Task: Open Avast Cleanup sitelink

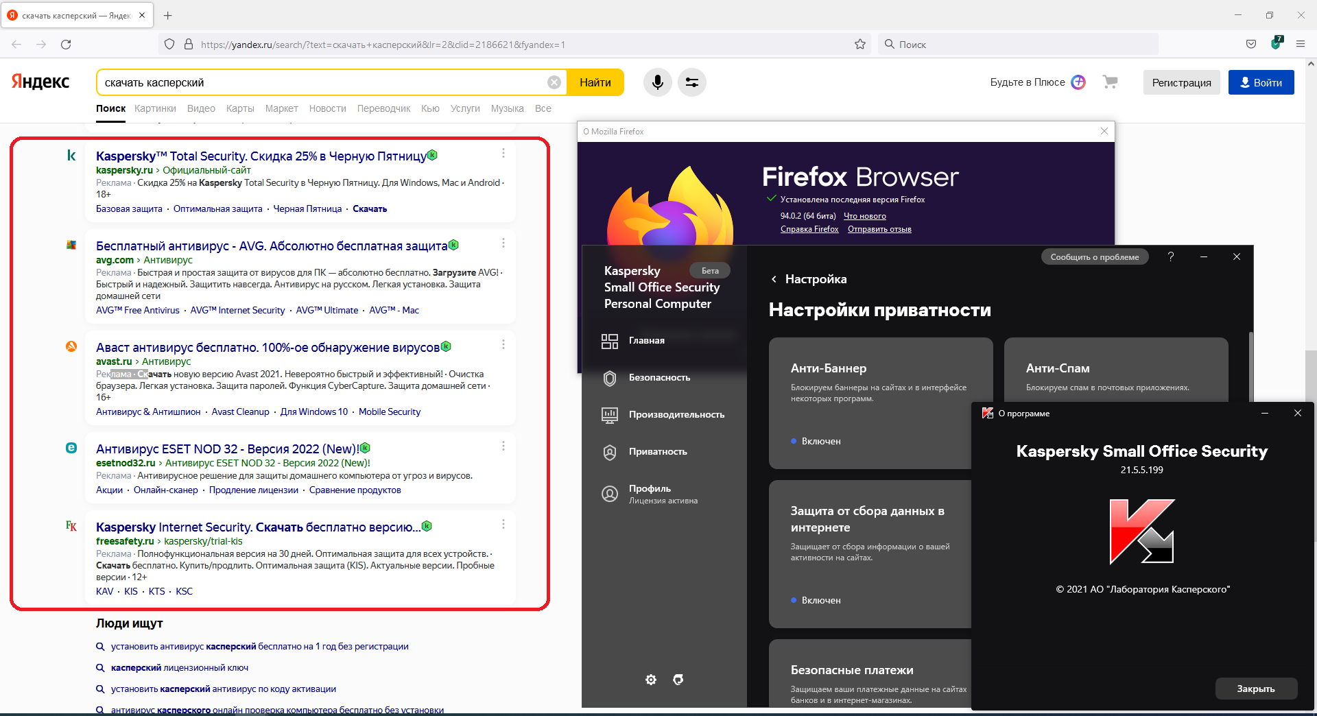Action: point(240,412)
